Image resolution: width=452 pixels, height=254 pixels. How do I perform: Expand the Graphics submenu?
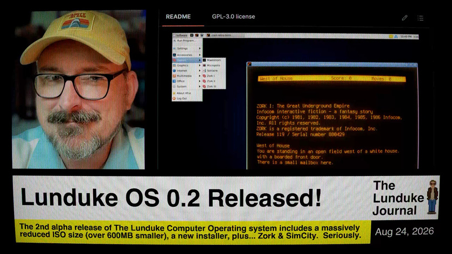(187, 65)
